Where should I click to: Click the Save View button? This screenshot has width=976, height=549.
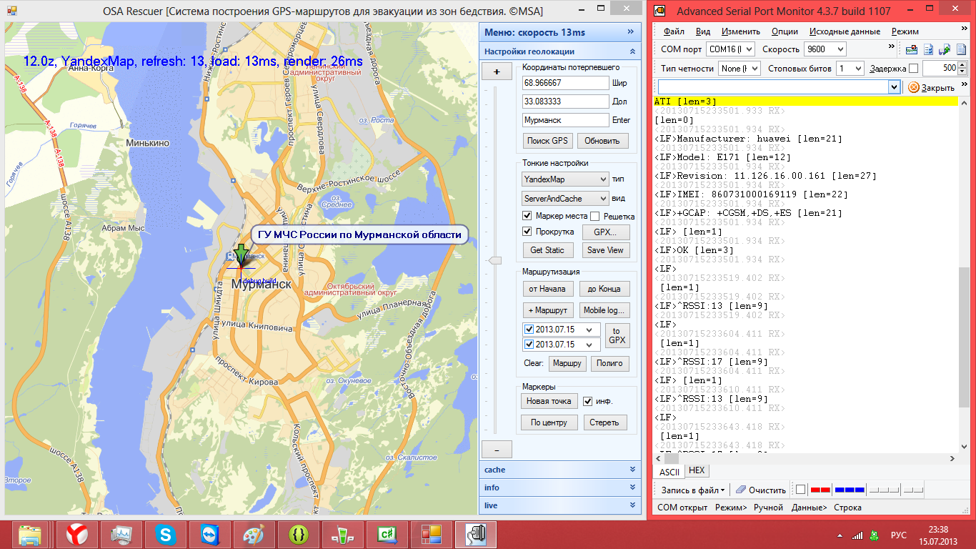click(605, 250)
